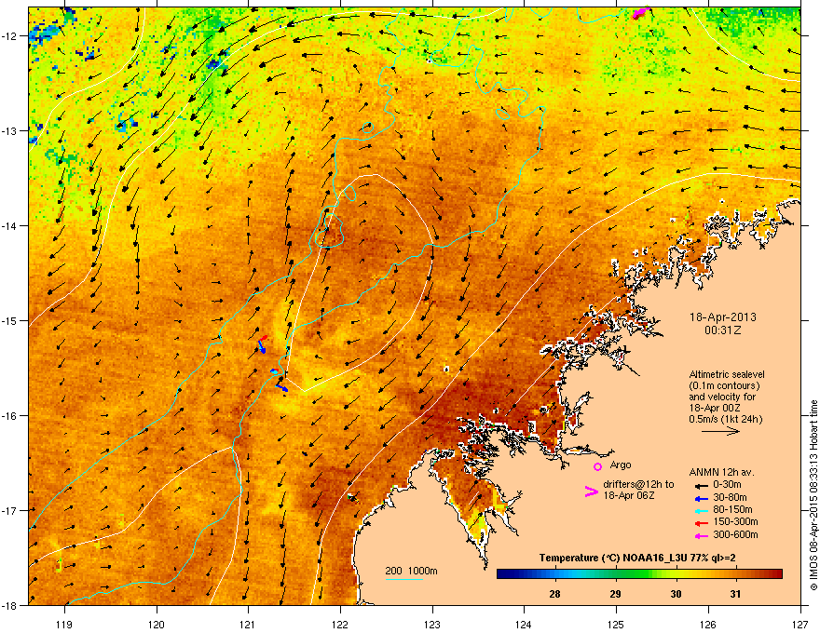The image size is (820, 633).
Task: Click the latitude axis label -13
Action: coord(10,130)
